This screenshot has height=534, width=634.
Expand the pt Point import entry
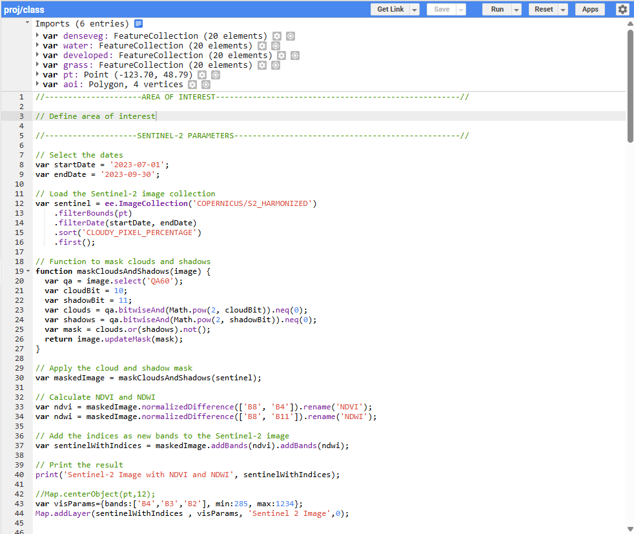tap(37, 74)
